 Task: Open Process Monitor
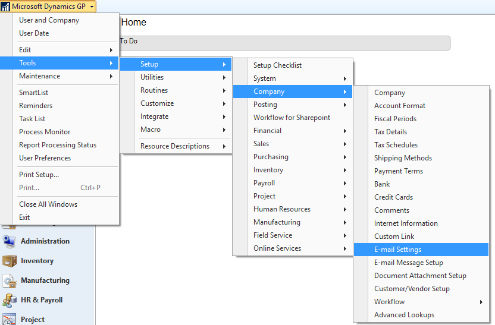(59, 132)
